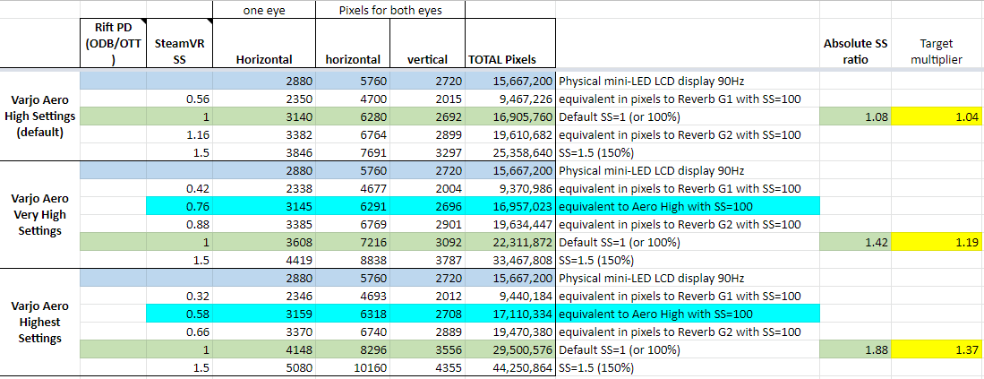Select the yellow target multiplier cell 1.19

pos(937,242)
